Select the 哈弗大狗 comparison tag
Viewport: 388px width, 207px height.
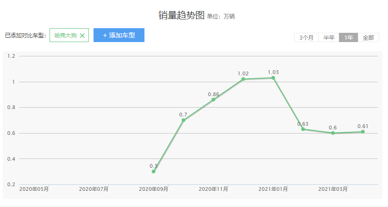(69, 35)
